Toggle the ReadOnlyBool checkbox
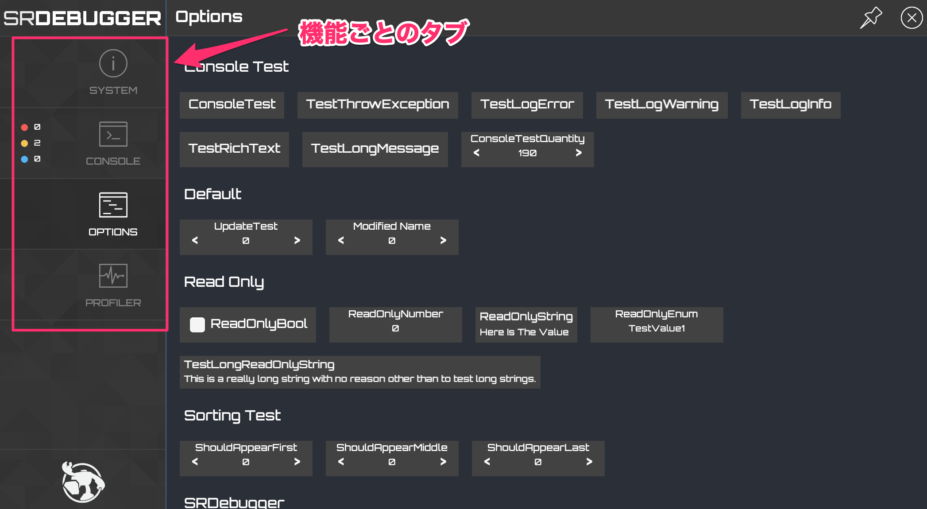 [197, 324]
